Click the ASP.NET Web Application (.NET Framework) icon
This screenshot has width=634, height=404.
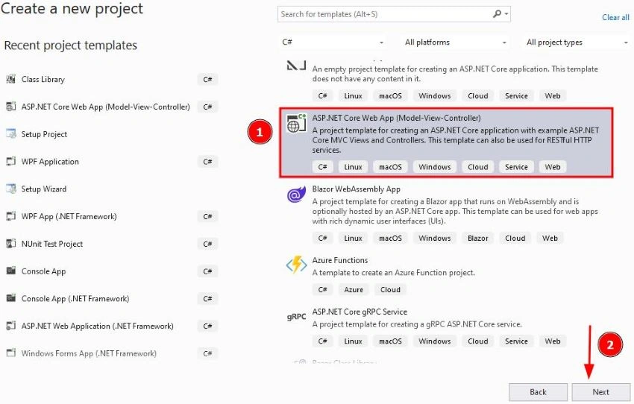pos(11,326)
